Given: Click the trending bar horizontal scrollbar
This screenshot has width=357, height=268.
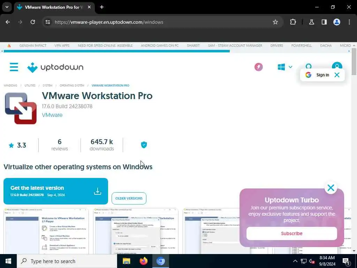Looking at the screenshot, I should pos(117,51).
